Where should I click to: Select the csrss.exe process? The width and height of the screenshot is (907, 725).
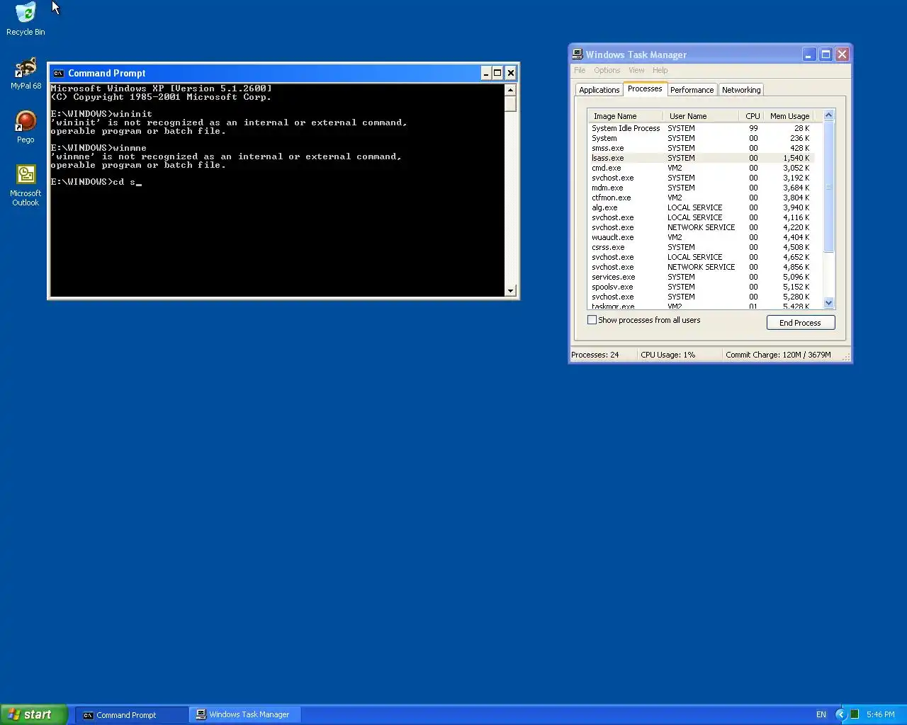[701, 247]
